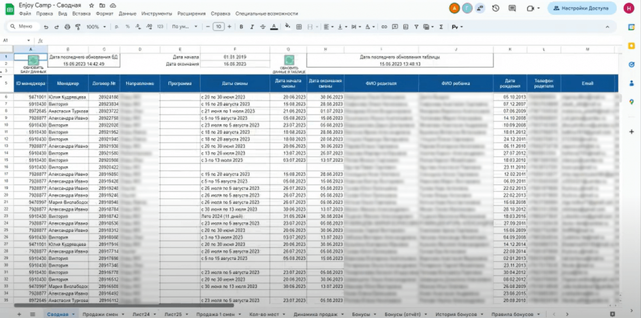641x318 pixels.
Task: Open the font selector dropdown
Action: (184, 27)
